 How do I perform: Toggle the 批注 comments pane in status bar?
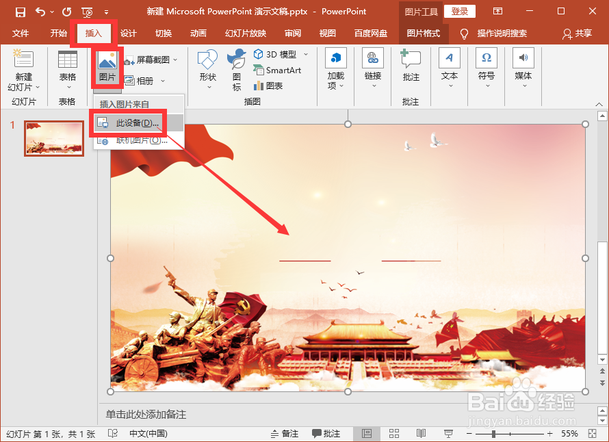[326, 434]
